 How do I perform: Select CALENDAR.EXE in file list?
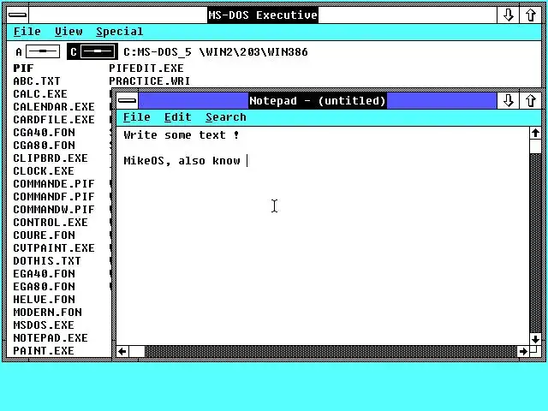tap(54, 106)
